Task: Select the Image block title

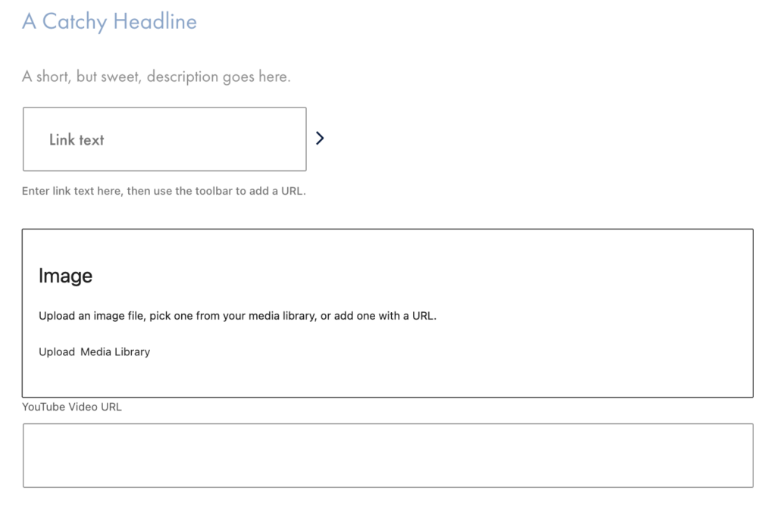Action: click(x=65, y=276)
